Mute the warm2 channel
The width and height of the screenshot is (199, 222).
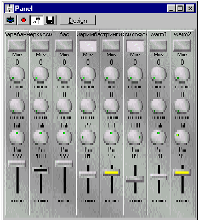tap(182, 46)
